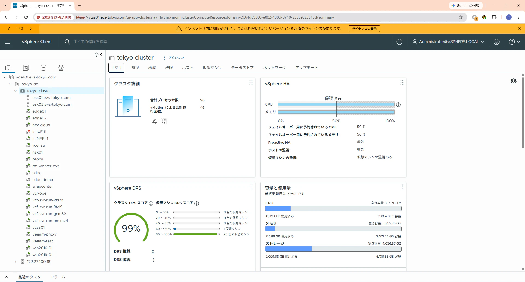Switch to VMs and Templates inventory view

coord(26,68)
